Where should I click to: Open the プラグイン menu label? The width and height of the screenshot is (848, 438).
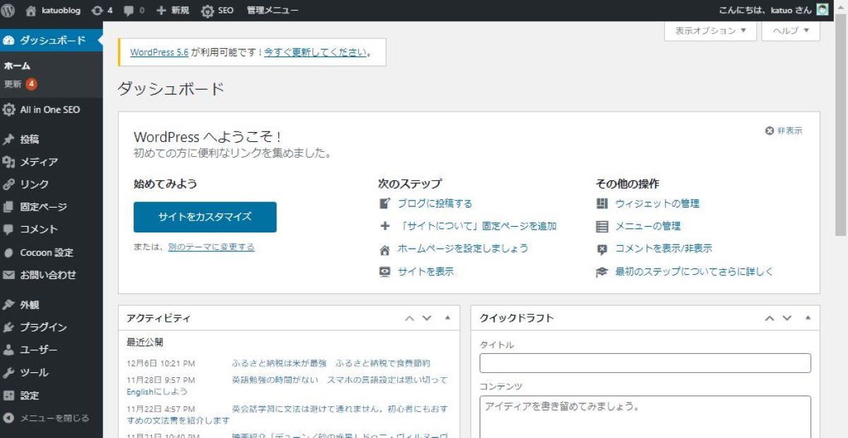click(44, 327)
